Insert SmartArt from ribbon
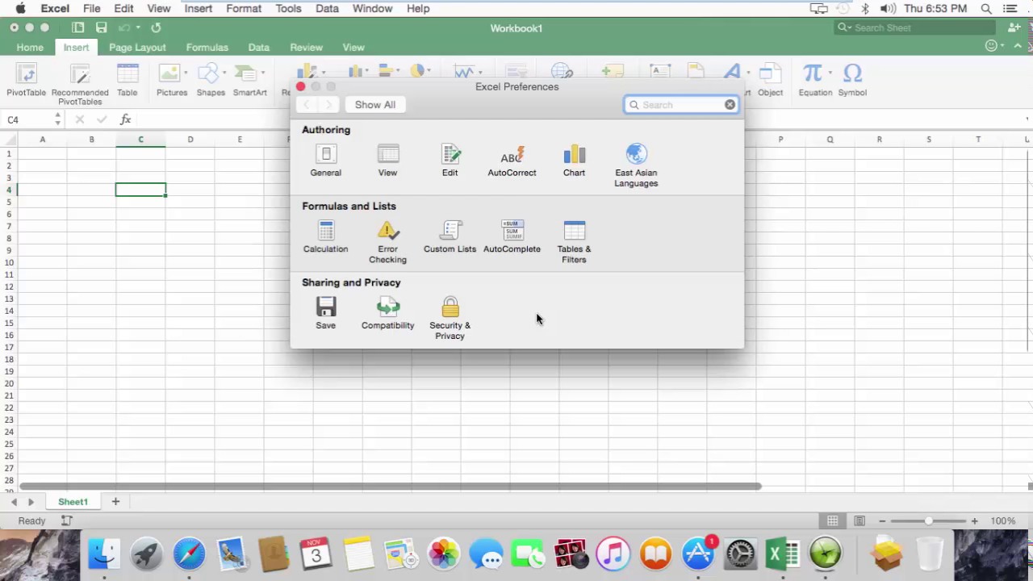This screenshot has height=581, width=1033. click(x=249, y=80)
